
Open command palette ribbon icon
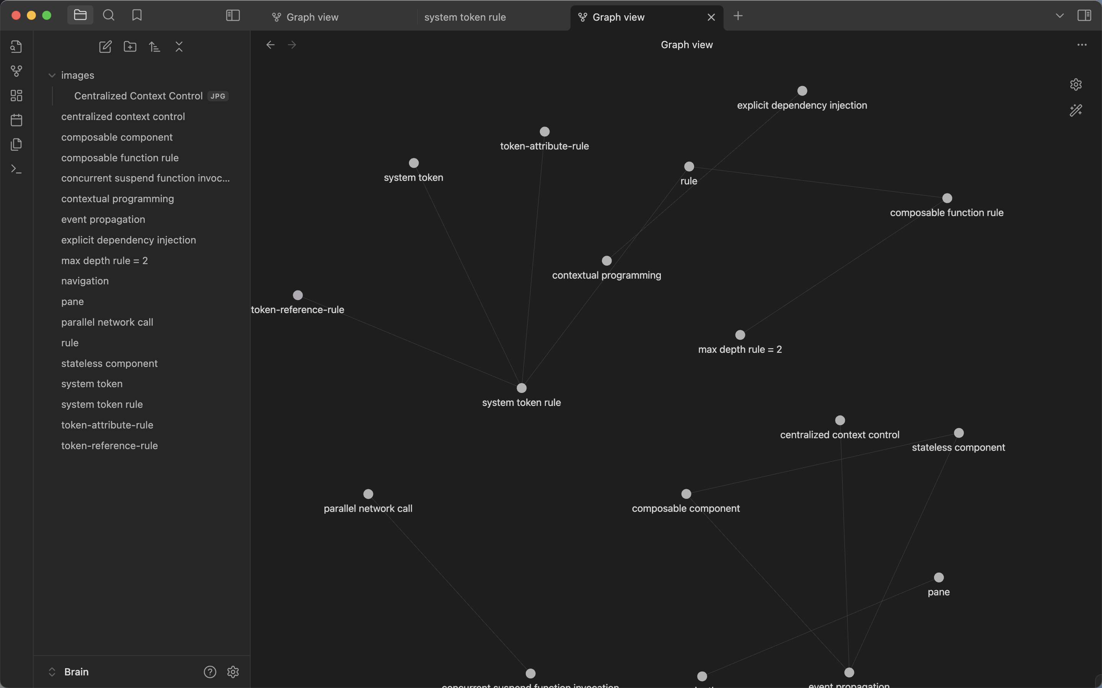point(16,169)
